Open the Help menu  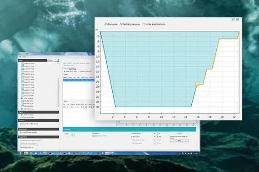click(24, 57)
